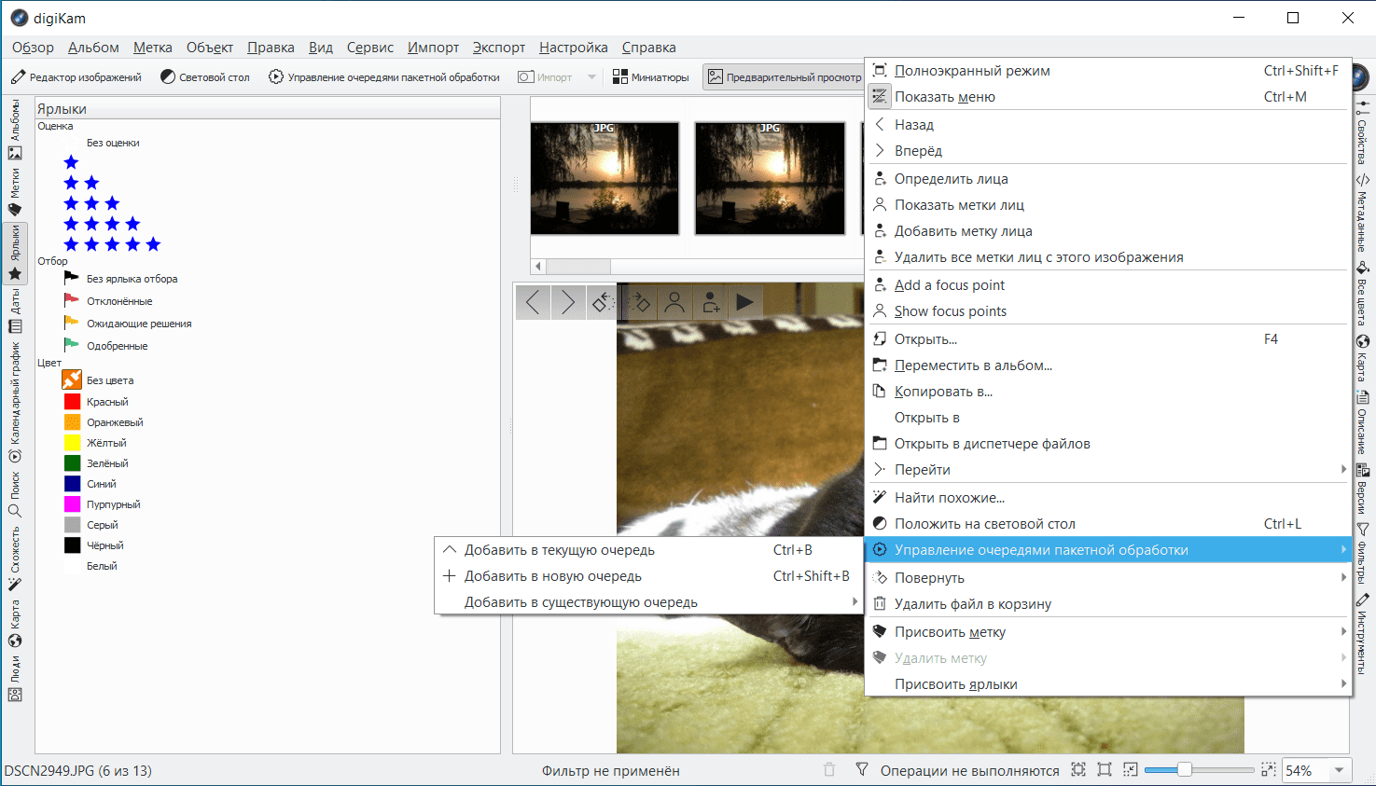Open the Albums (Альбомы) left sidebar tab
1376x786 pixels.
click(x=15, y=129)
